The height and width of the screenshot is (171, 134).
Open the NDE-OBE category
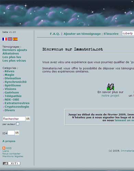point(12,100)
